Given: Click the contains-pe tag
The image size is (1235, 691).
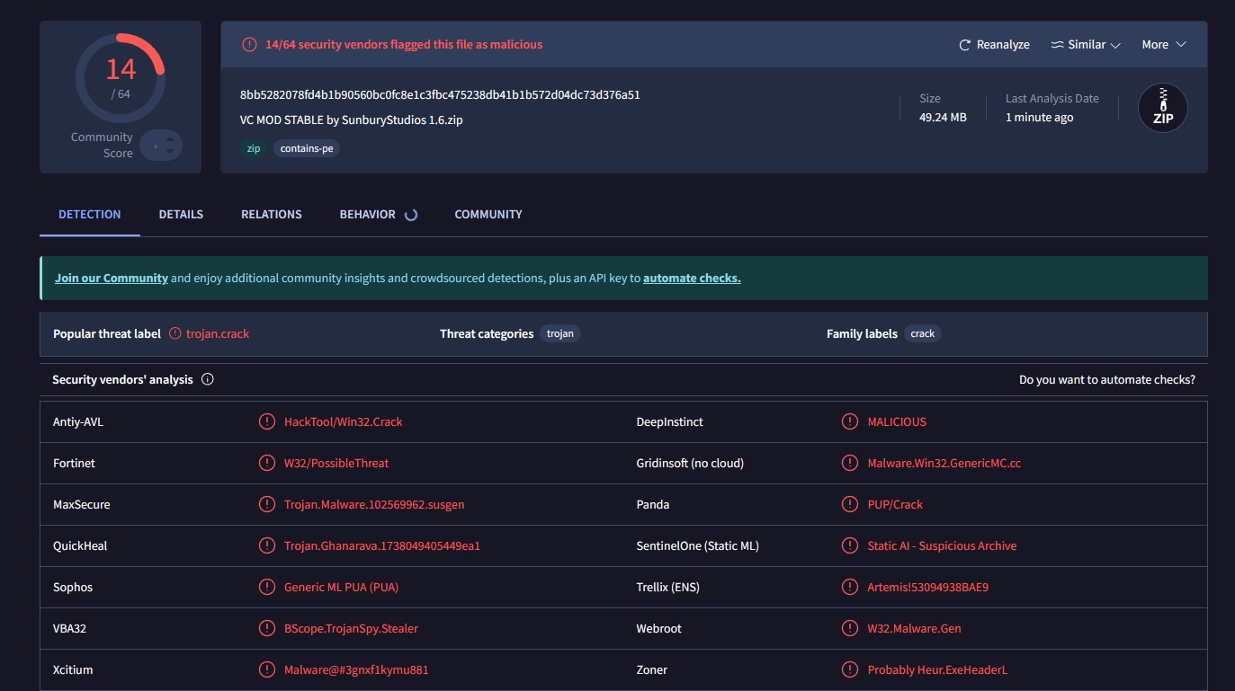Looking at the screenshot, I should tap(307, 148).
